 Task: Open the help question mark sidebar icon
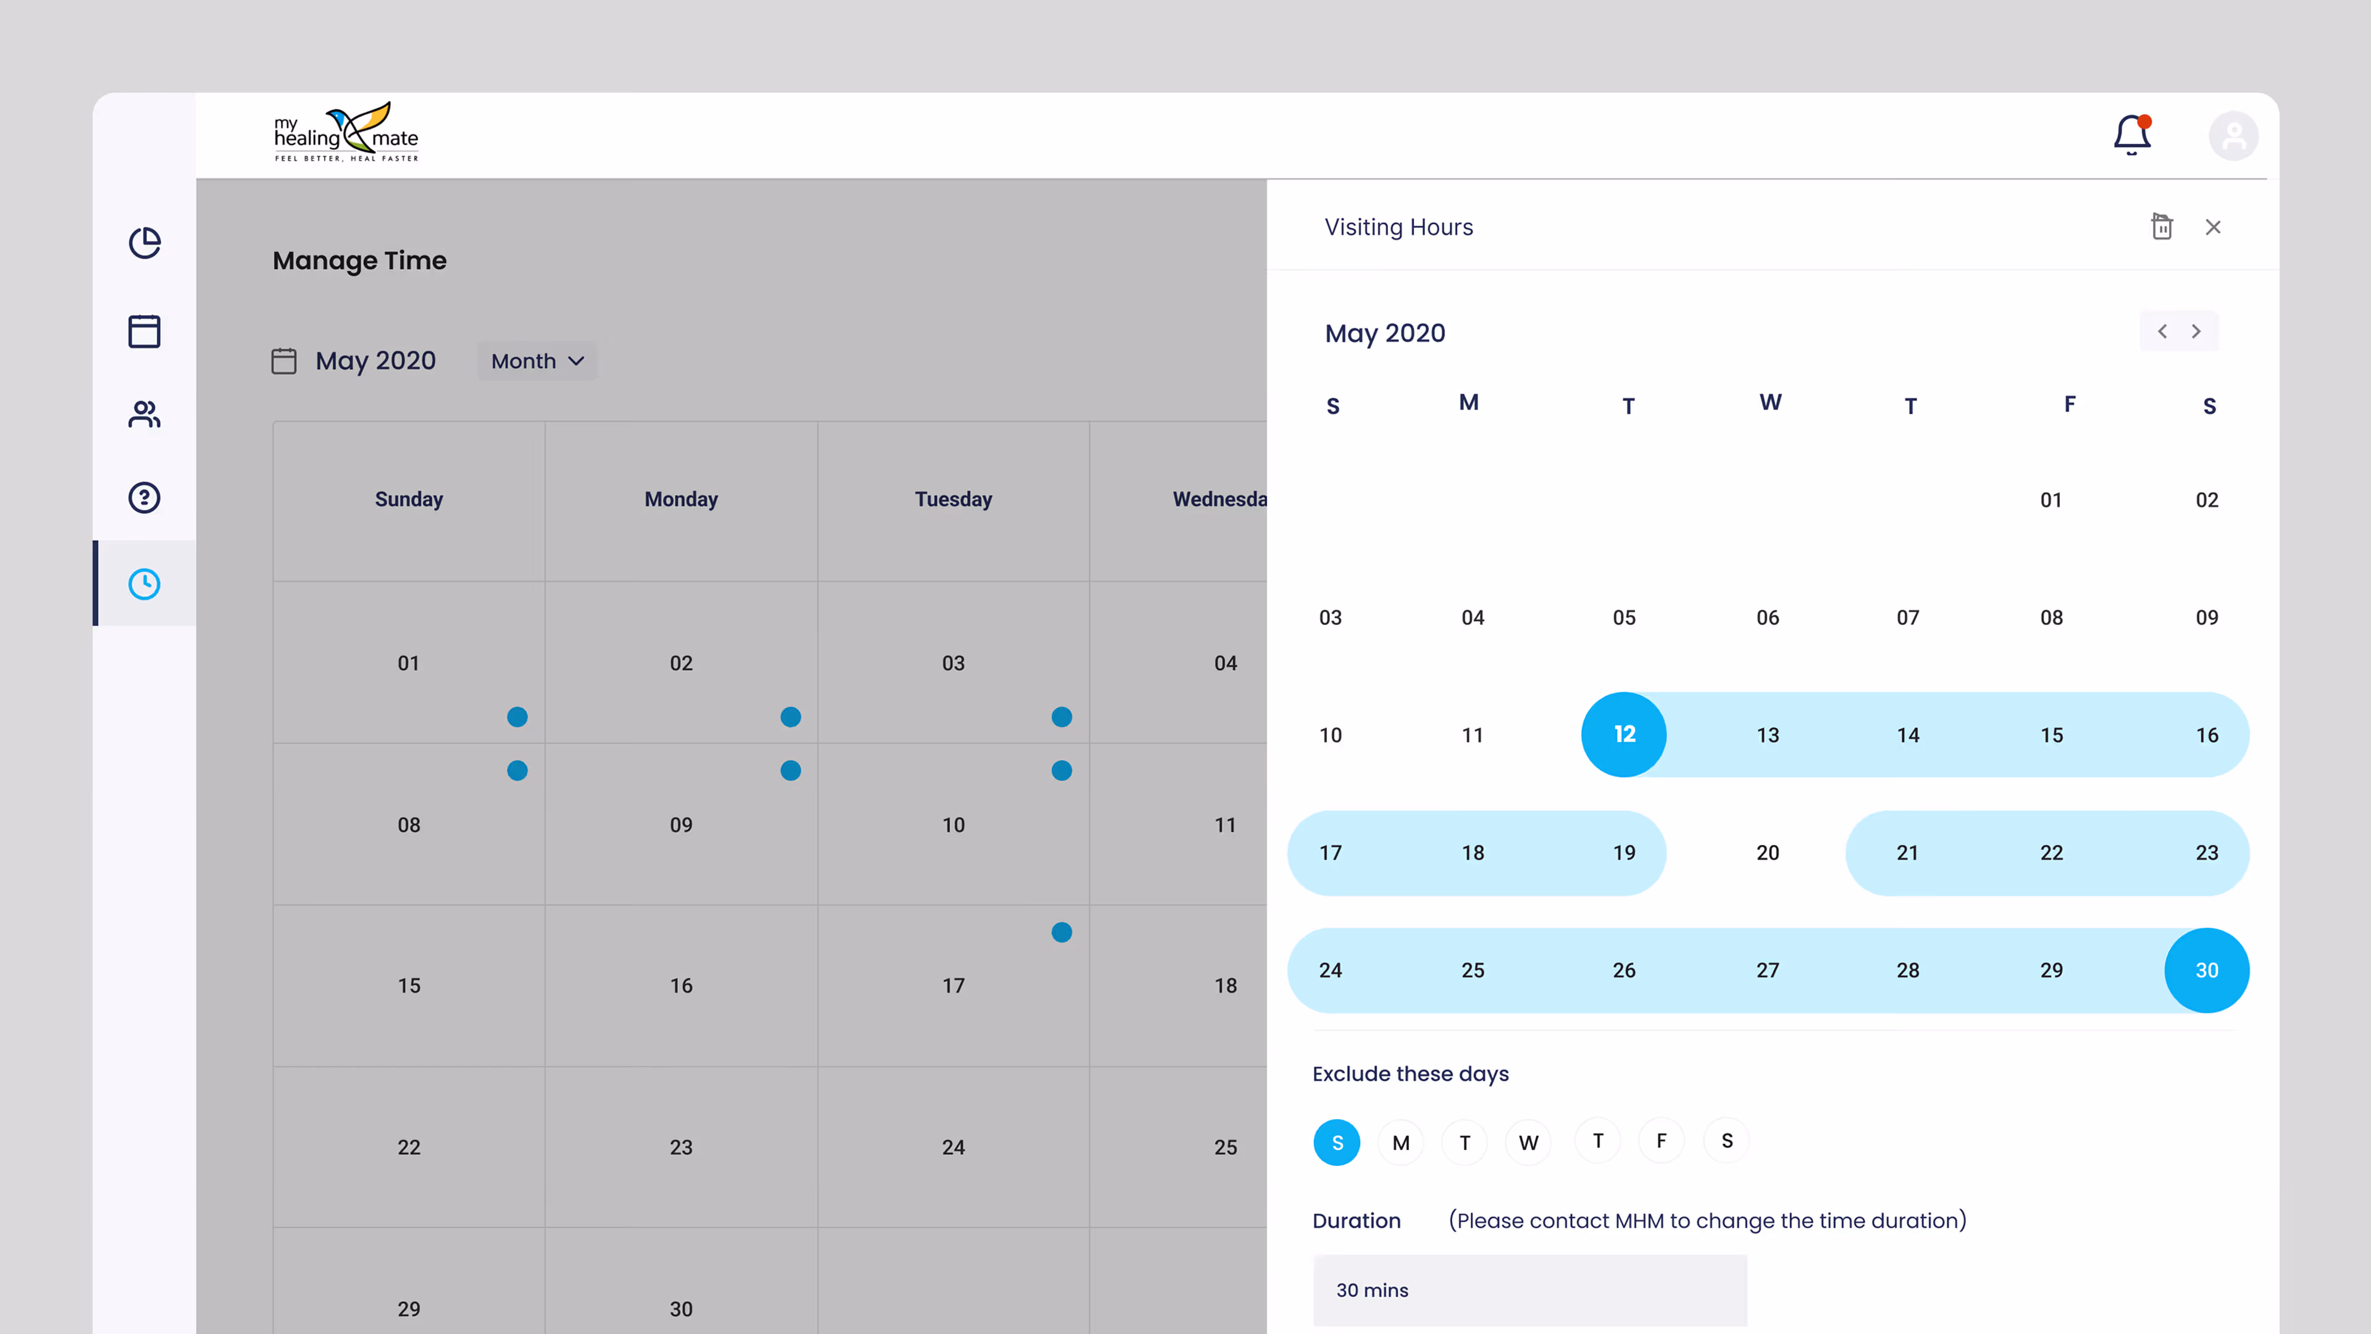[144, 498]
